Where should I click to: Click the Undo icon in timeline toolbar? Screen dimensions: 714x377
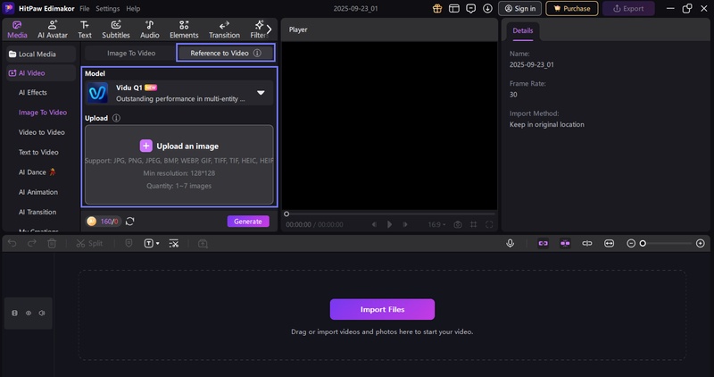click(12, 243)
